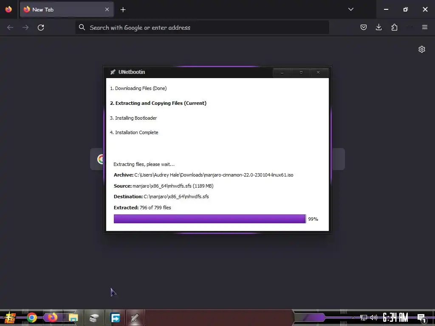
Task: Close the UNetbootin window
Action: tap(318, 73)
